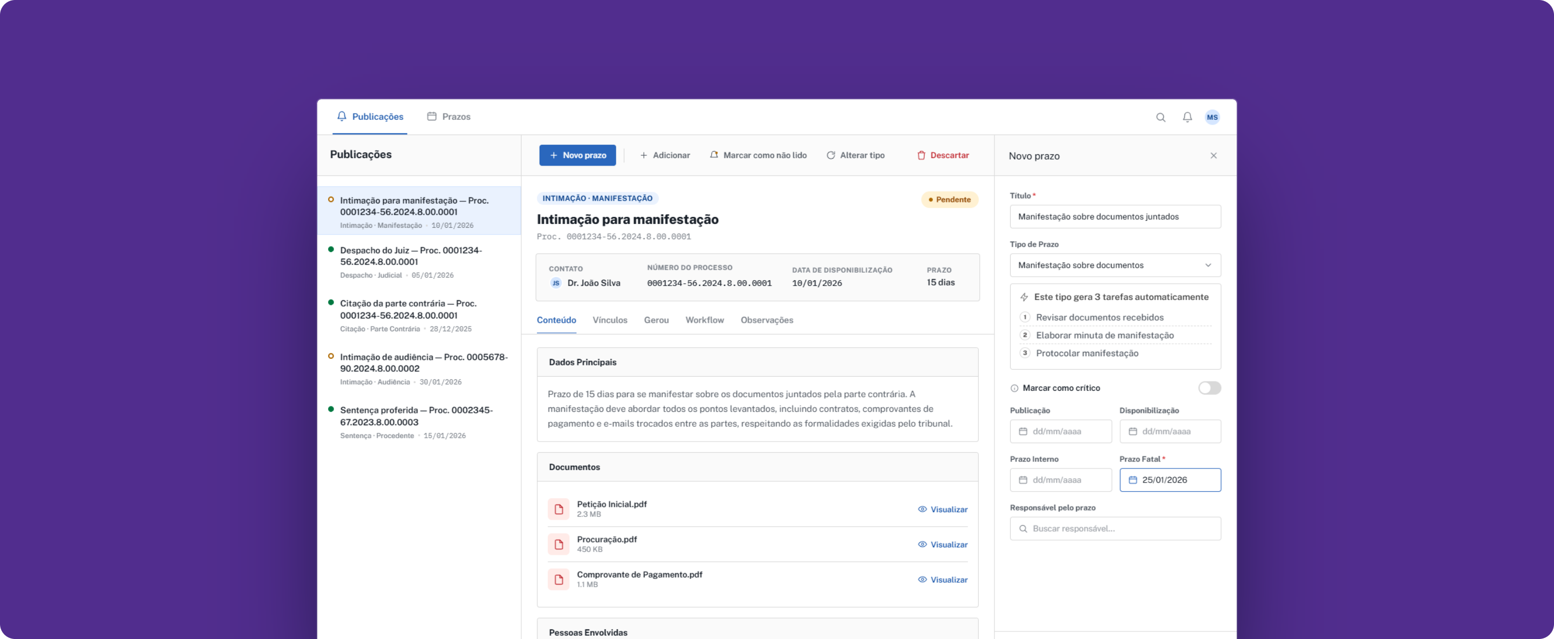Click the Adicionar toolbar button
1554x639 pixels.
point(664,155)
